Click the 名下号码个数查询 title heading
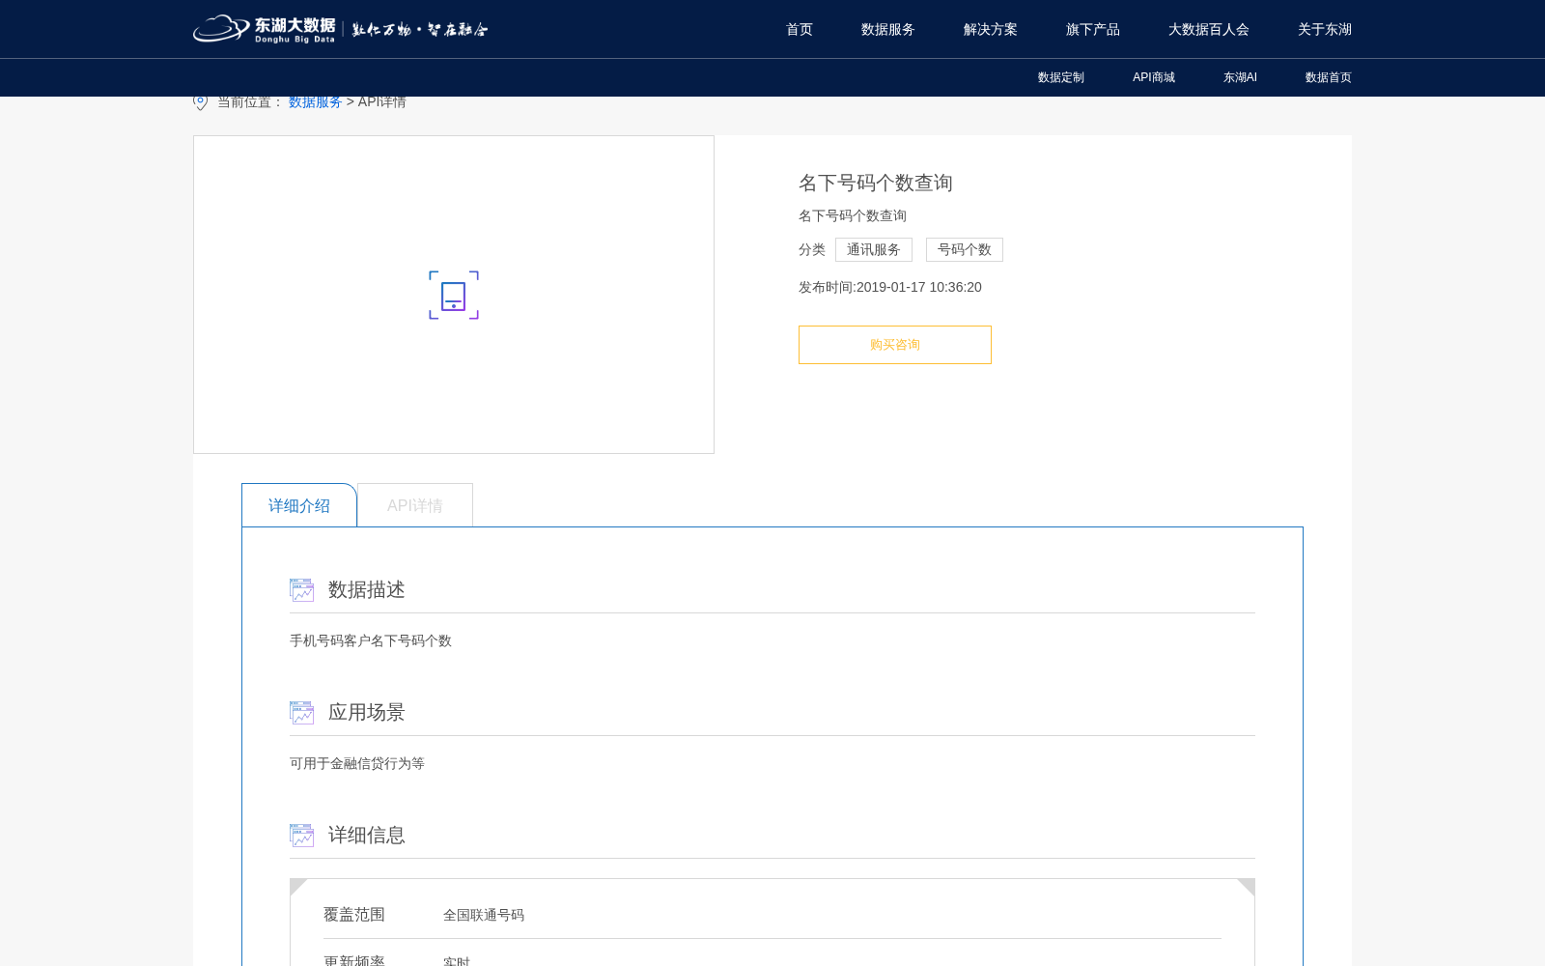 coord(876,183)
